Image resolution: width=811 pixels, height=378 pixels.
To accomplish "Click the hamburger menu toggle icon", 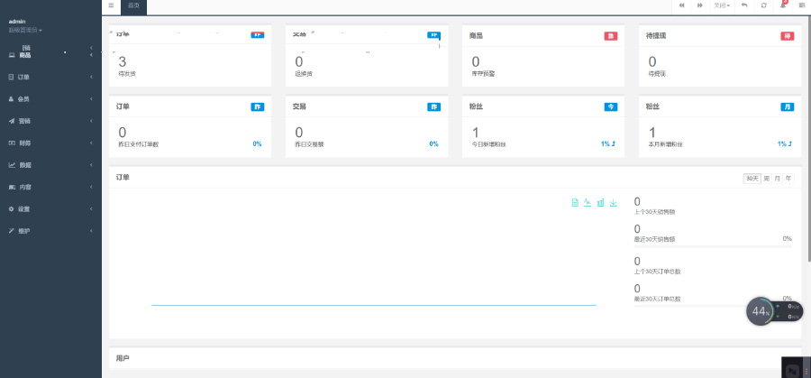I will coord(111,5).
